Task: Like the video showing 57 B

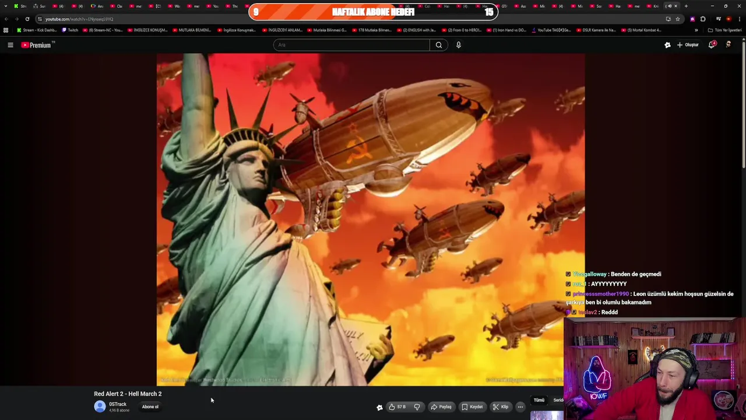Action: [397, 407]
